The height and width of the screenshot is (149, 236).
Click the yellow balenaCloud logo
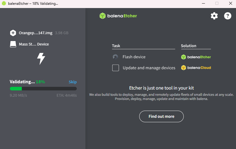pos(196,68)
